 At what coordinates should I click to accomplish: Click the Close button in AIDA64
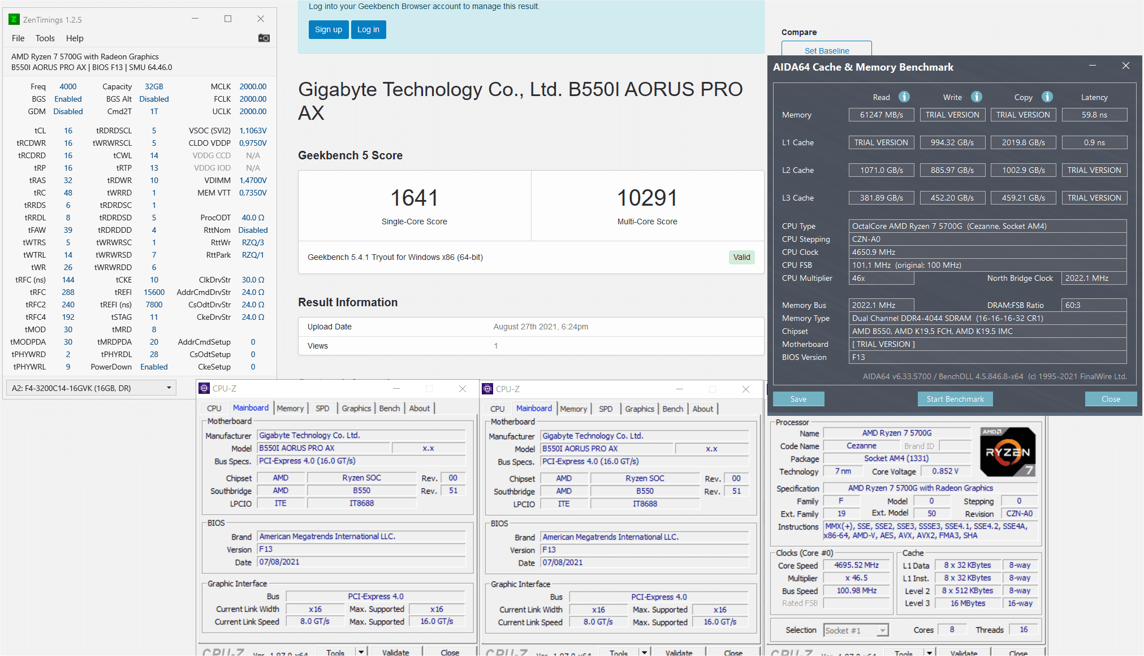[x=1111, y=399]
